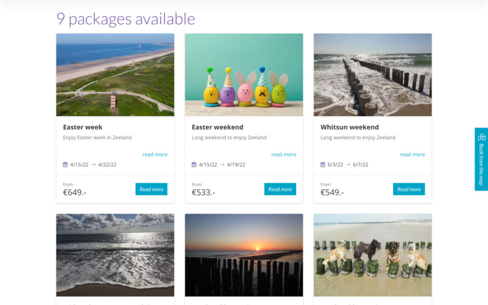Select the Easter weekend package title

pos(217,127)
